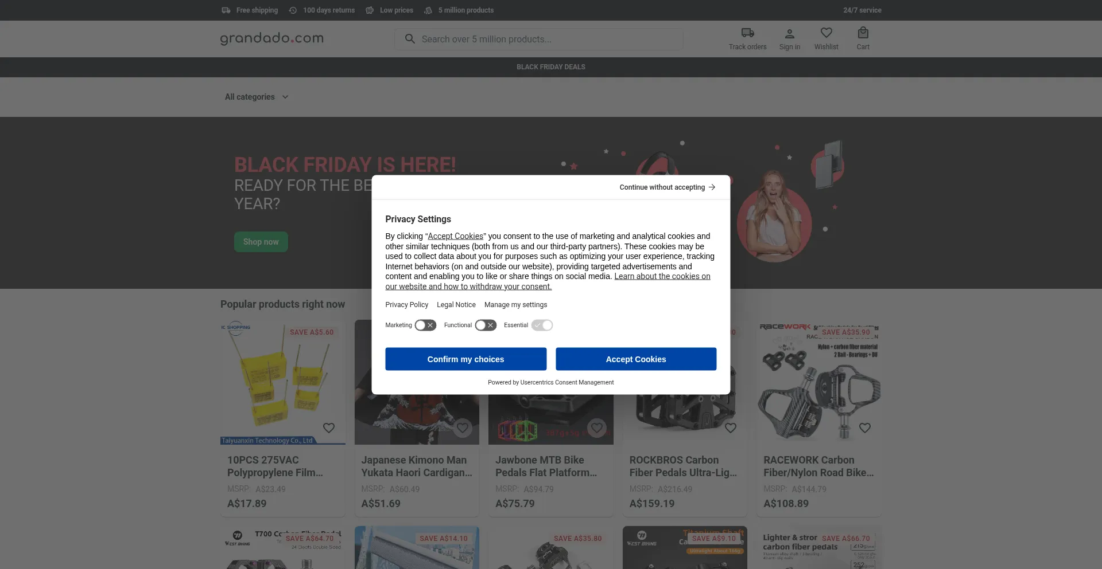Click the search magnifier icon
1102x569 pixels.
[410, 39]
